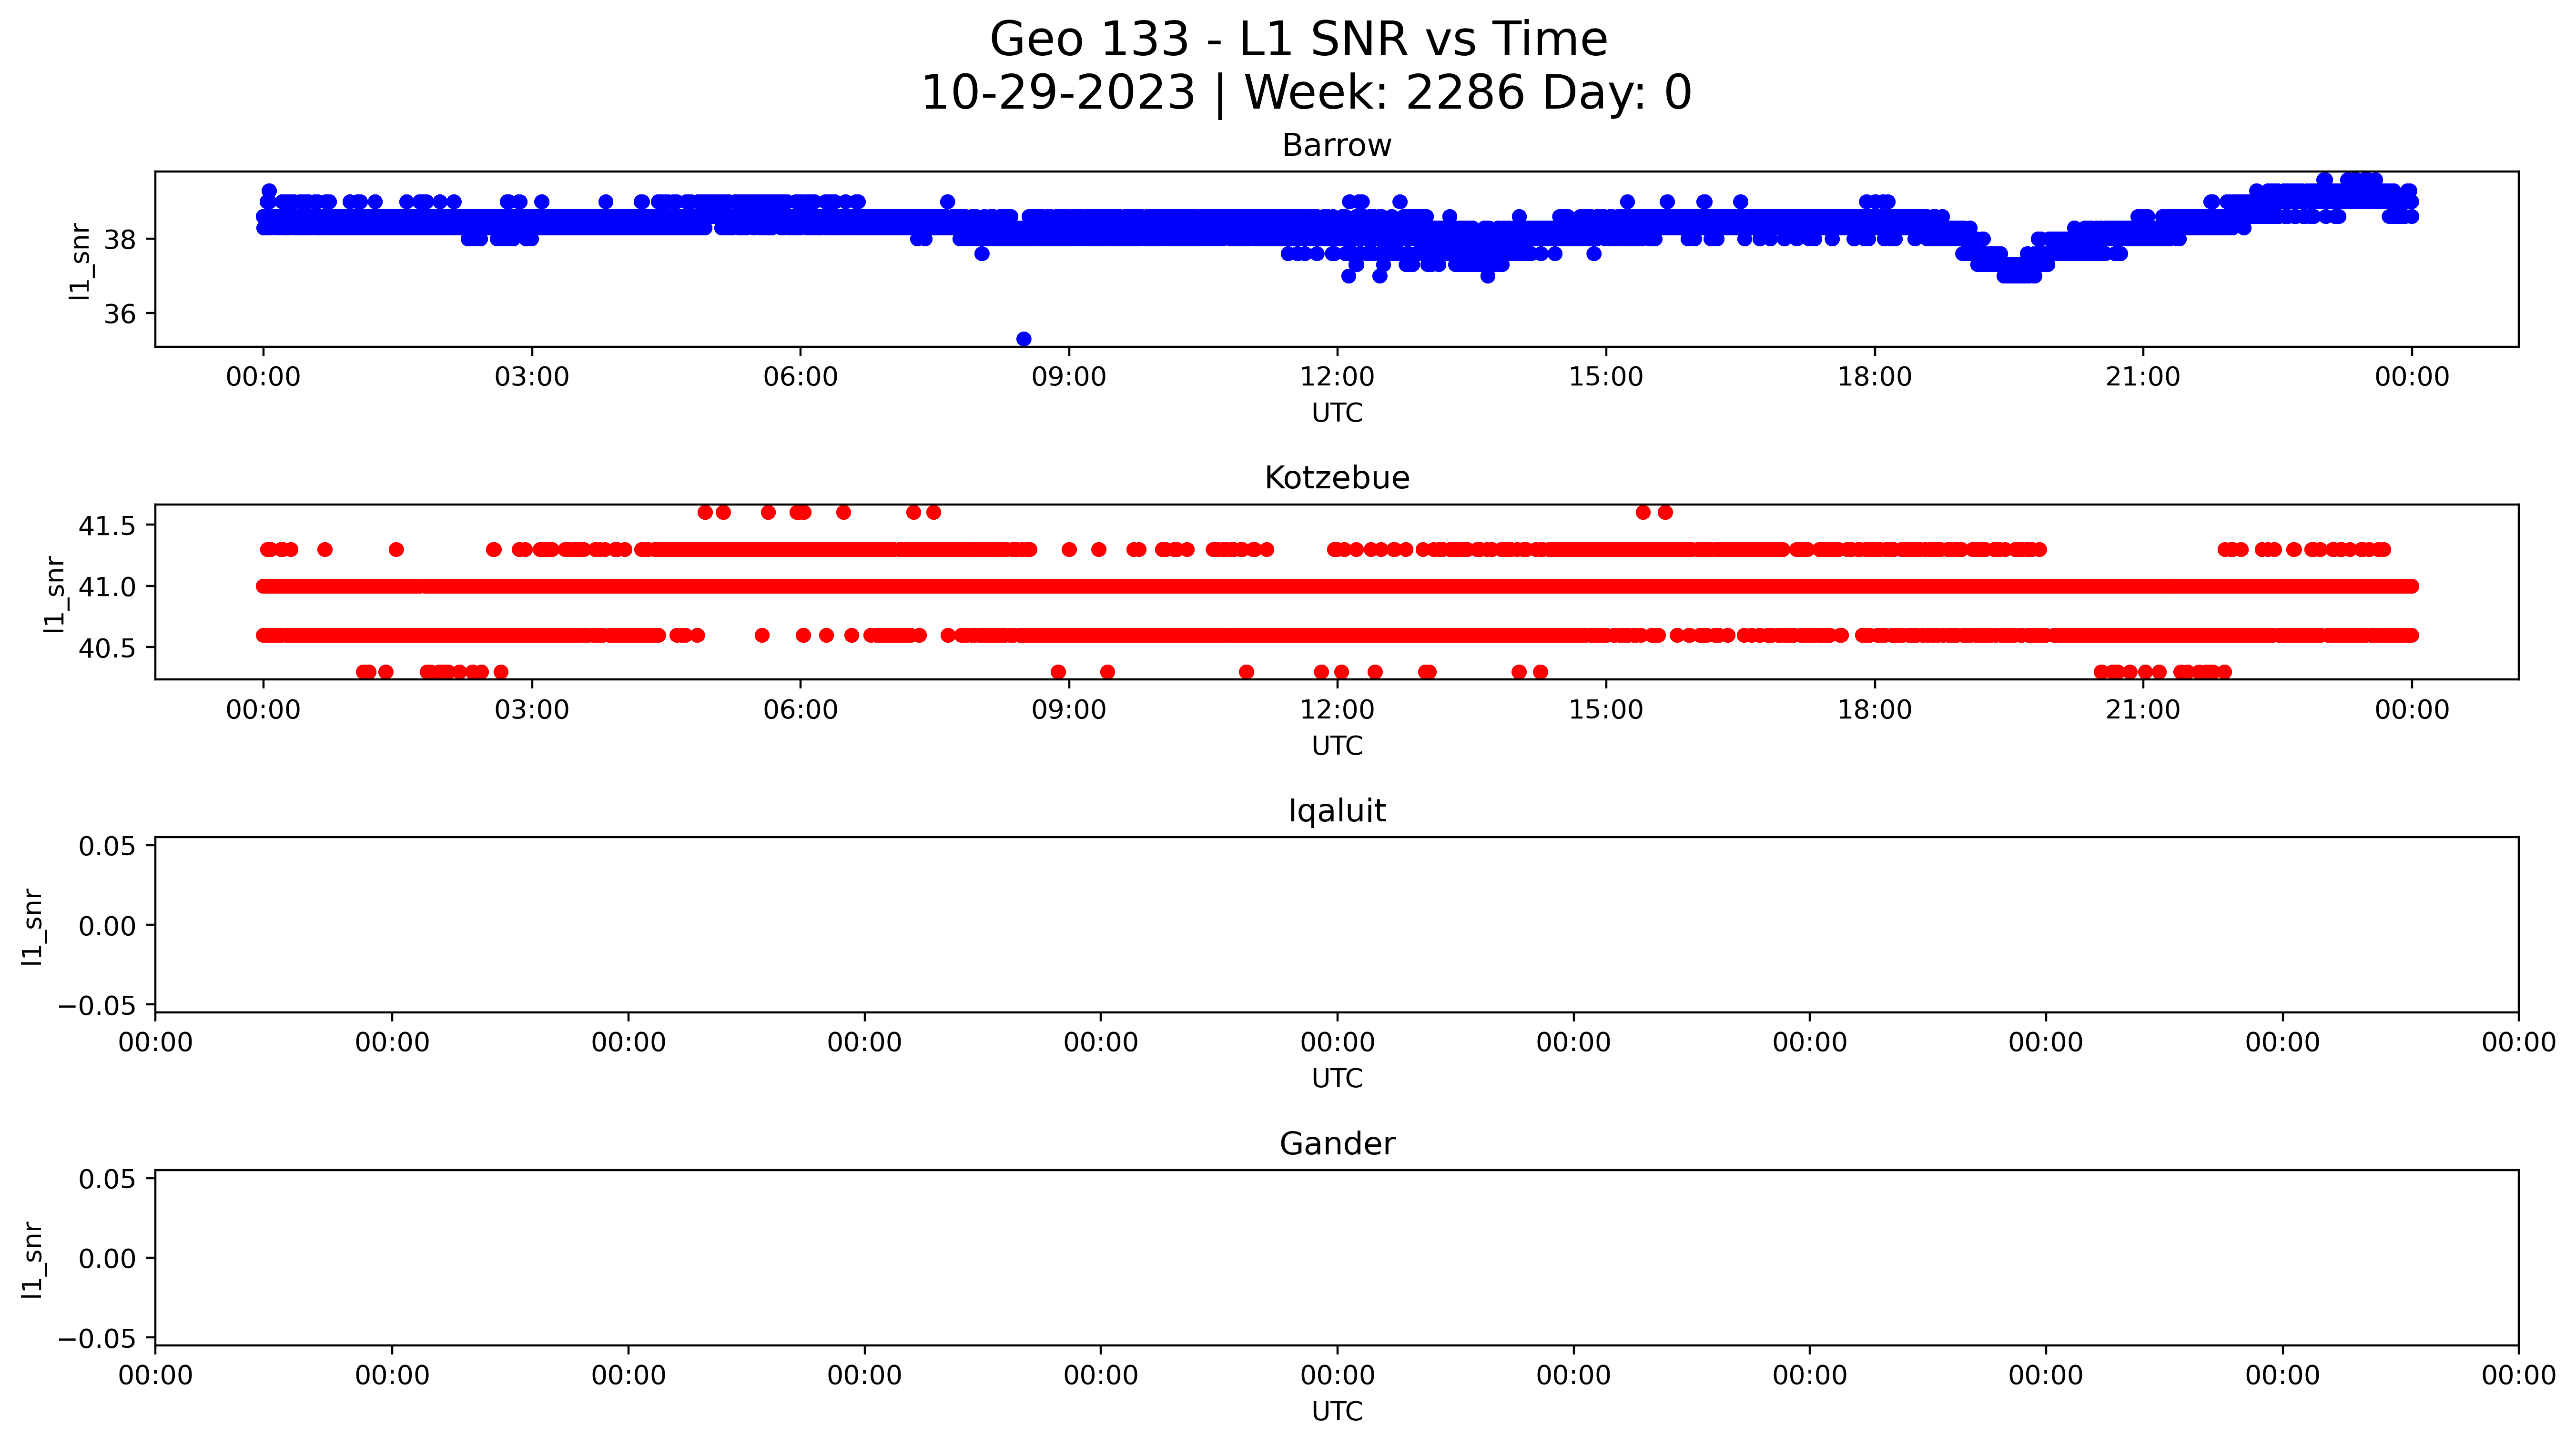Click the '21:00' x-tick under Kotzebue plot
This screenshot has width=2576, height=1445.
[x=2143, y=710]
